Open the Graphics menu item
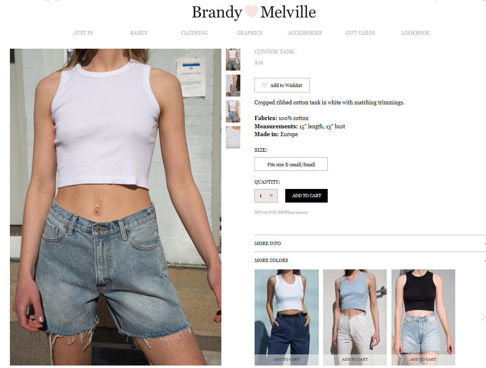 tap(249, 33)
